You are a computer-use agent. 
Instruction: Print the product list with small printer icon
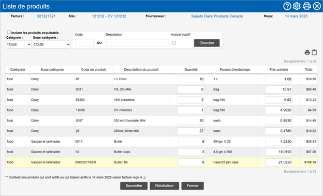(307, 53)
